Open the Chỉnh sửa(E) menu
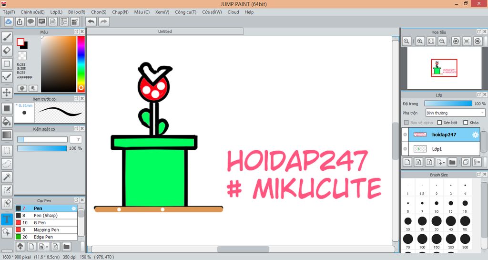The width and height of the screenshot is (488, 260). (32, 12)
